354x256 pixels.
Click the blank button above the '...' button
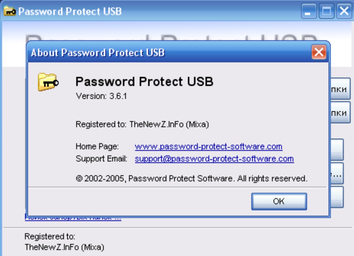[337, 150]
